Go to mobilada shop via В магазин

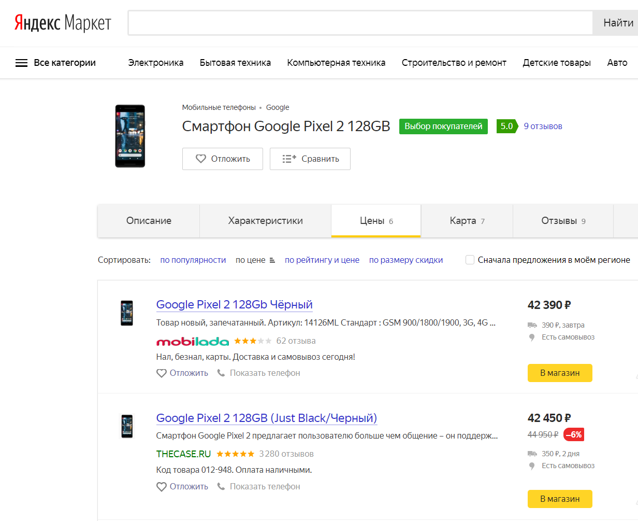pos(559,373)
